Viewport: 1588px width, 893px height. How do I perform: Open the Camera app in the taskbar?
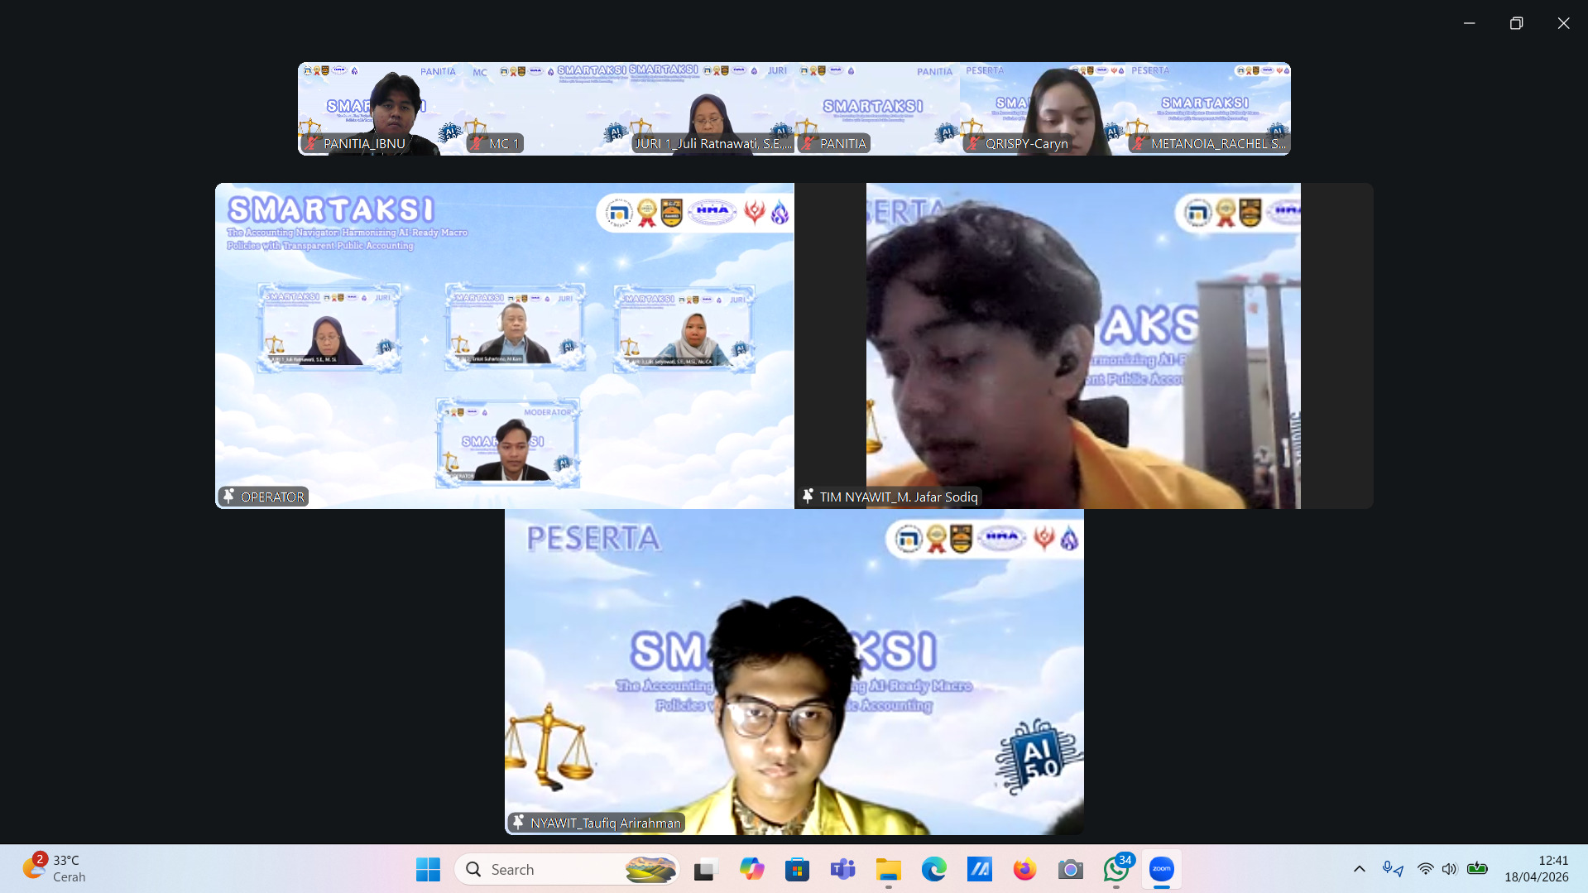pos(1070,869)
